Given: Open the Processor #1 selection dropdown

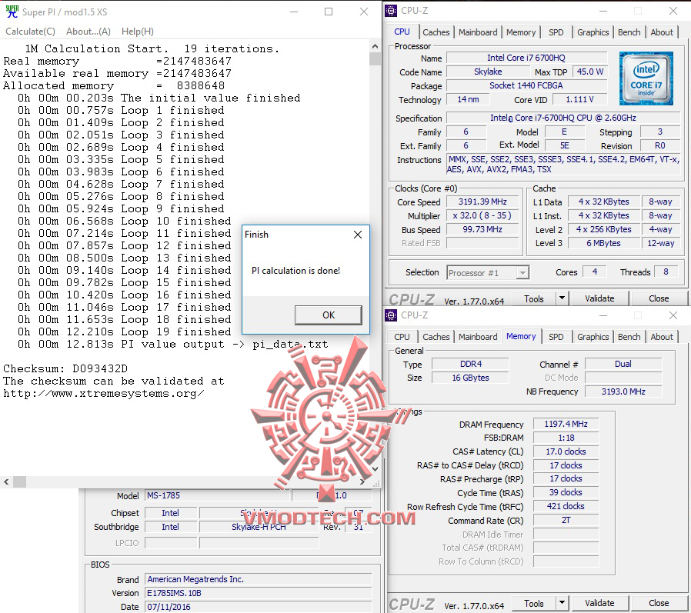Looking at the screenshot, I should (x=488, y=273).
